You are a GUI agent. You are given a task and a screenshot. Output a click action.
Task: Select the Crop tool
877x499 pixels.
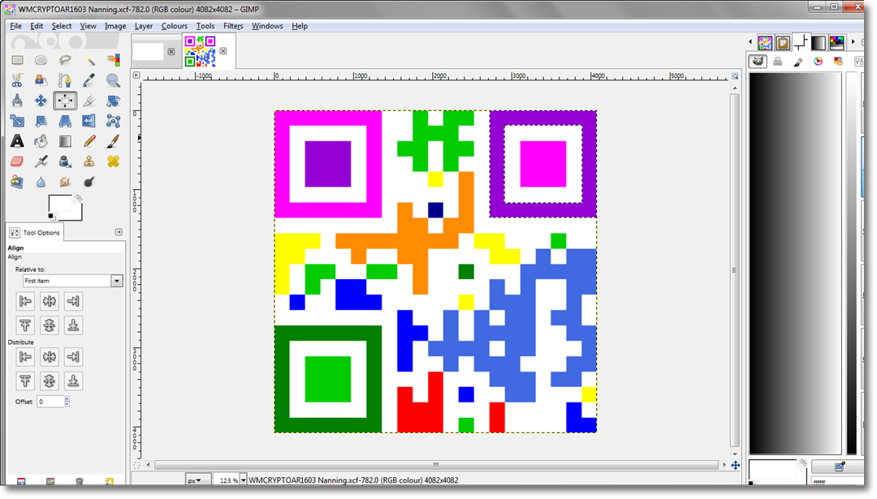pyautogui.click(x=89, y=101)
